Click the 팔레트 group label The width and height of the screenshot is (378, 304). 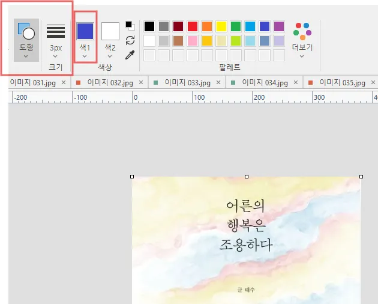pyautogui.click(x=230, y=67)
